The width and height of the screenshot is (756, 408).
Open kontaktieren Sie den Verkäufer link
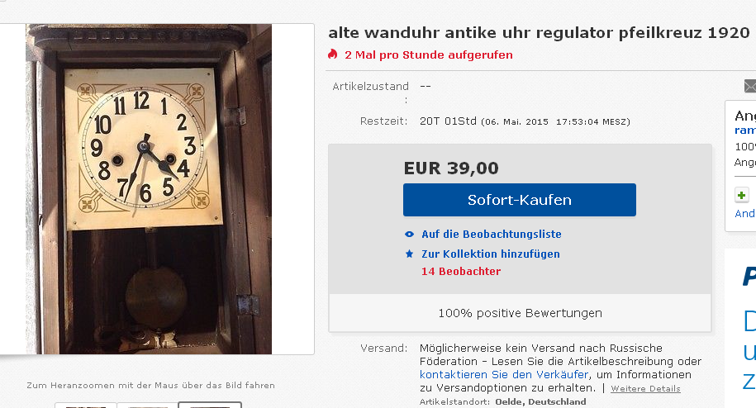504,374
